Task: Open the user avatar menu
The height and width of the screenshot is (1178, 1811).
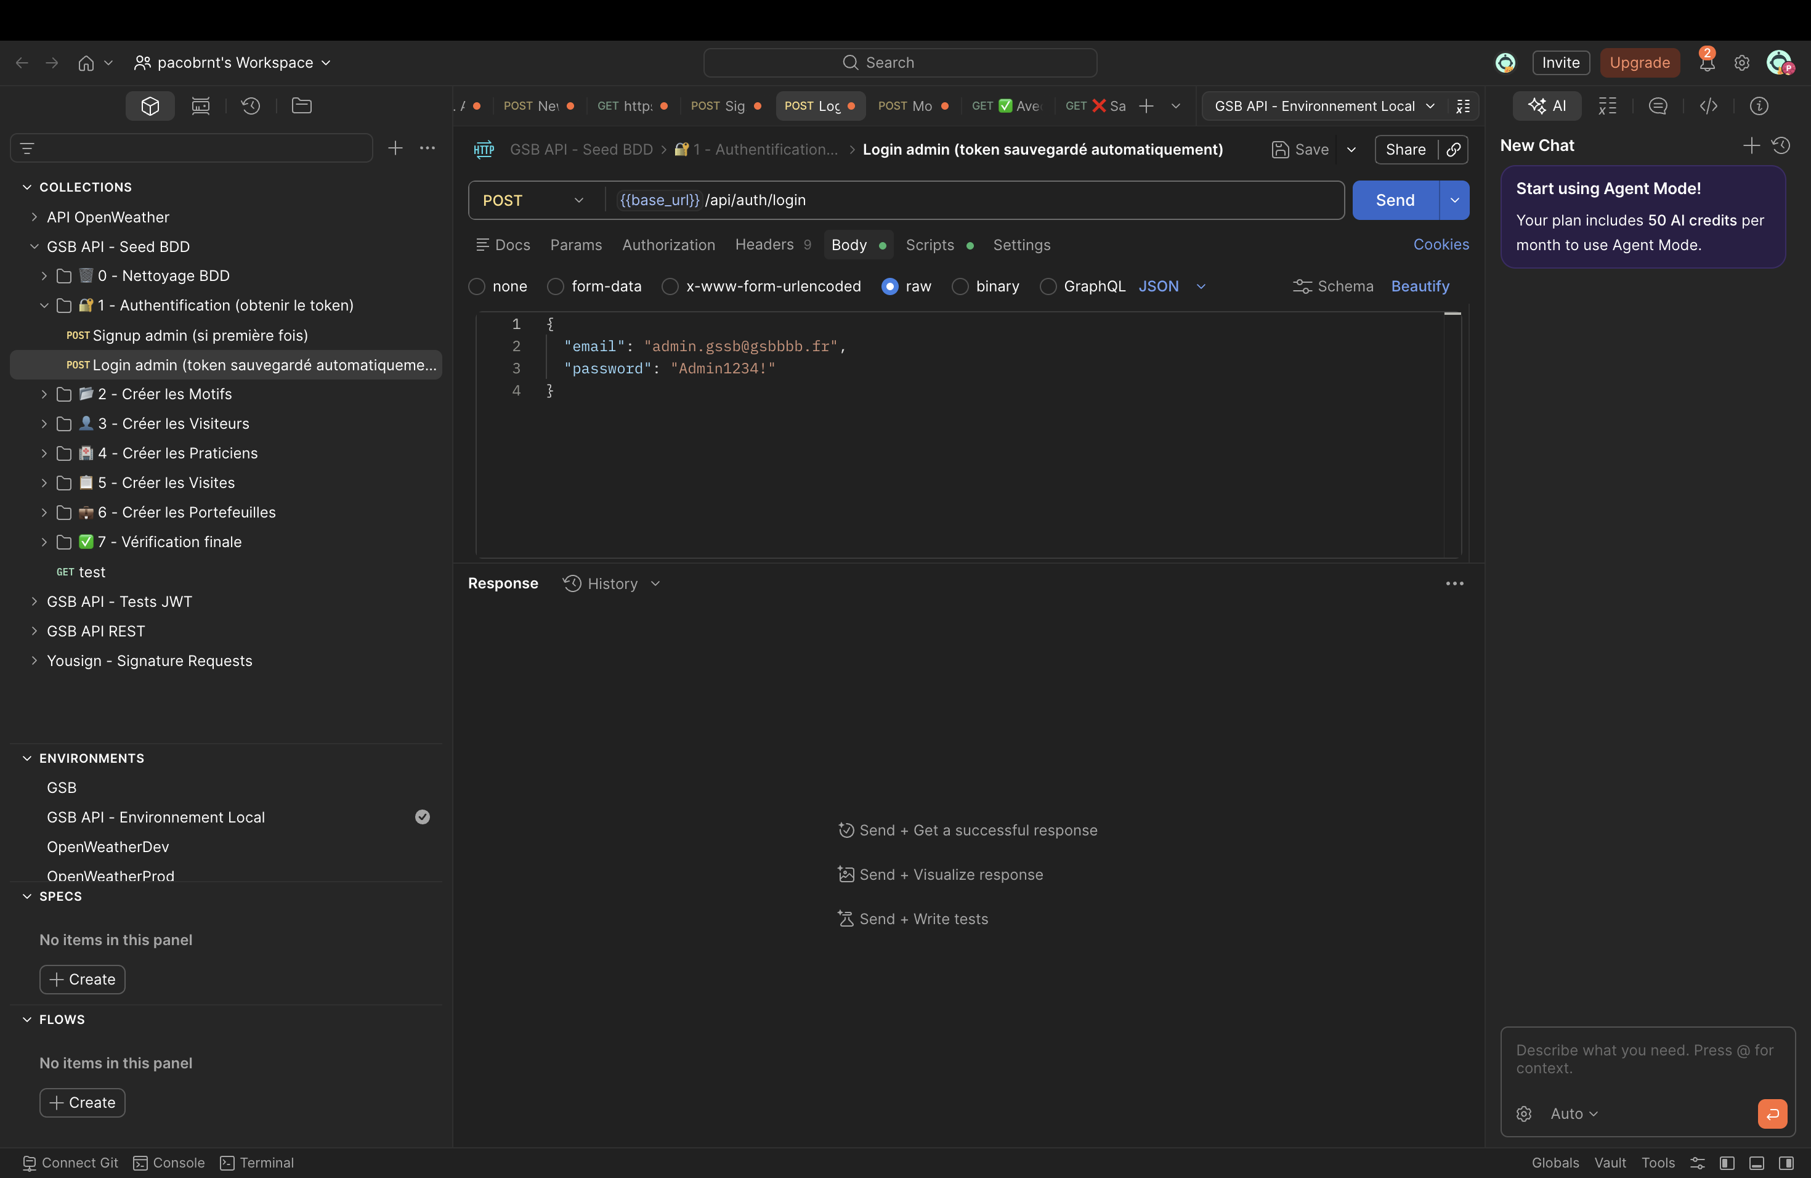Action: (x=1779, y=62)
